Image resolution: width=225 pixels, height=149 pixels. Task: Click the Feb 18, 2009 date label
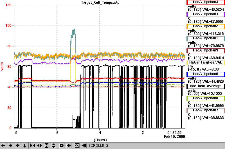coord(174,137)
